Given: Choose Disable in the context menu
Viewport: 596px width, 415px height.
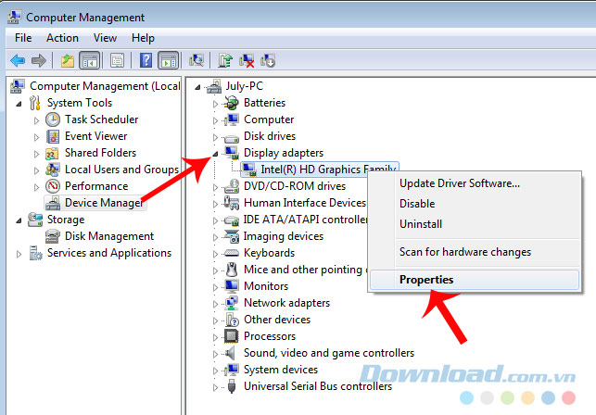Looking at the screenshot, I should [475, 204].
